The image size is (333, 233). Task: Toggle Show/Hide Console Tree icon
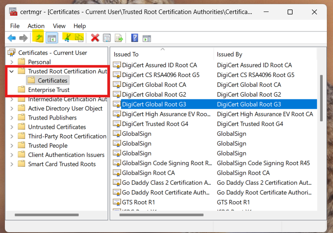(x=52, y=38)
